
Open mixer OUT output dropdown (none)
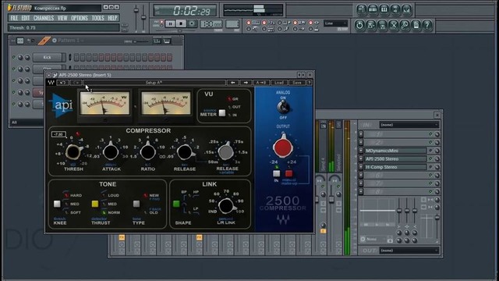coord(409,251)
